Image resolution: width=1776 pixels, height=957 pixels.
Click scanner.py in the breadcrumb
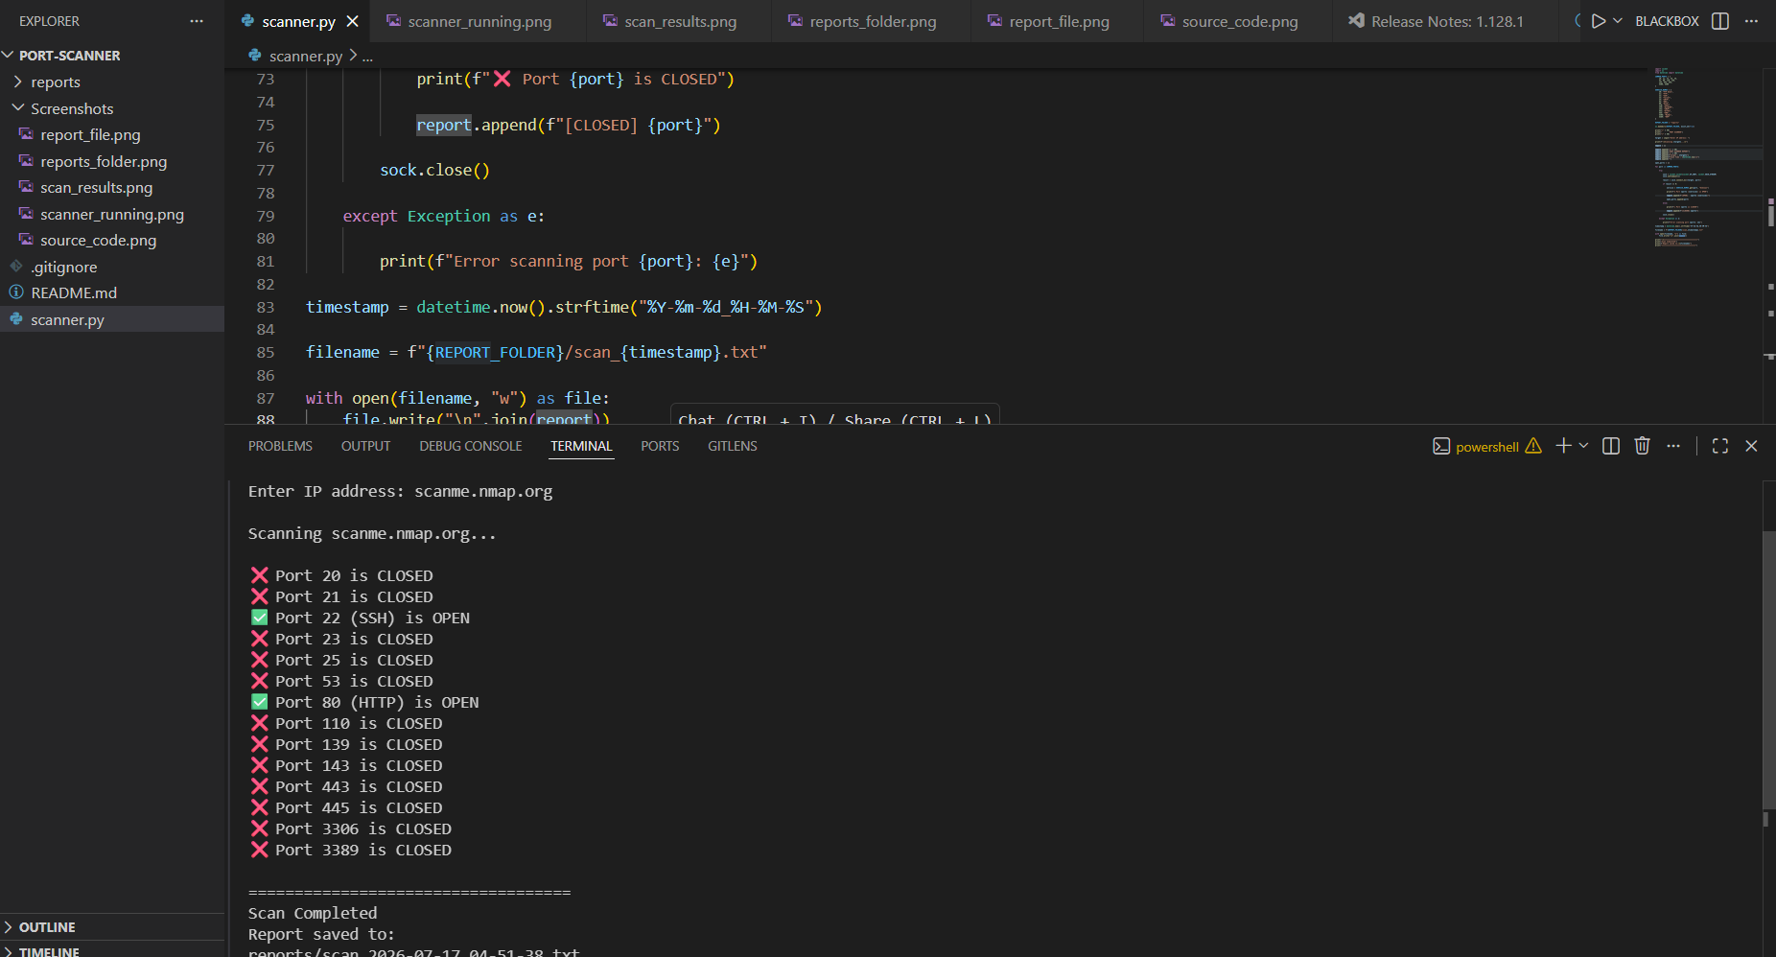pyautogui.click(x=305, y=57)
